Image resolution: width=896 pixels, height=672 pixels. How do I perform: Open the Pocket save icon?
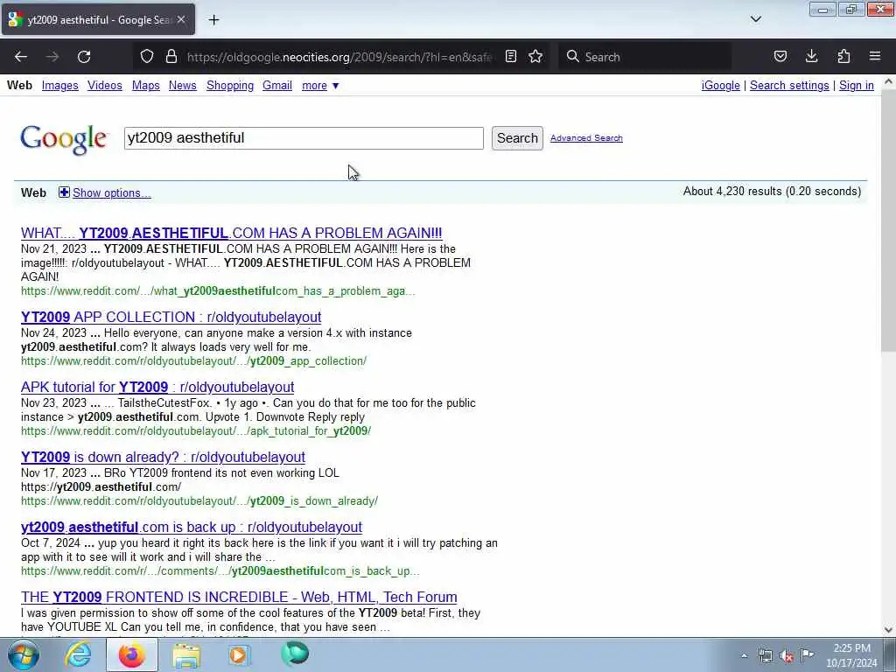780,57
